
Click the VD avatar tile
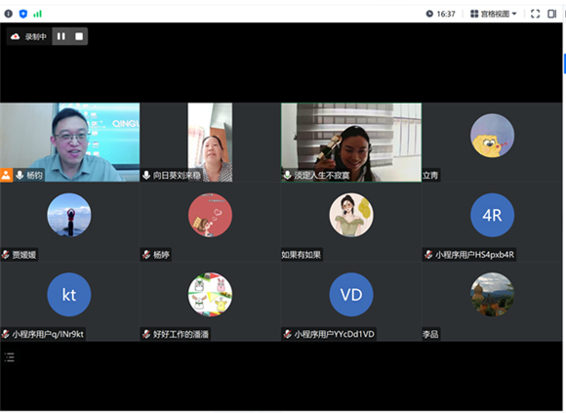point(351,301)
